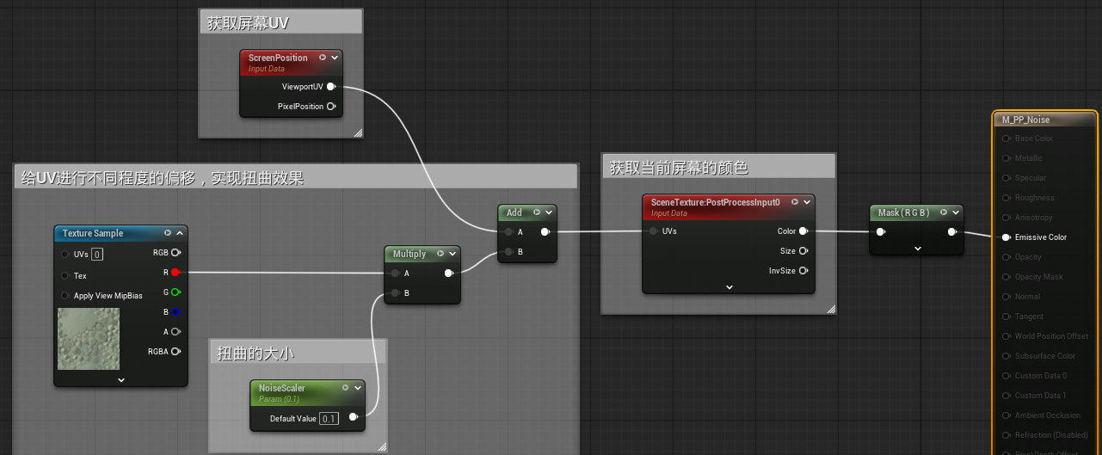Click the NoiseScaler output pin
The height and width of the screenshot is (455, 1102).
(x=353, y=418)
